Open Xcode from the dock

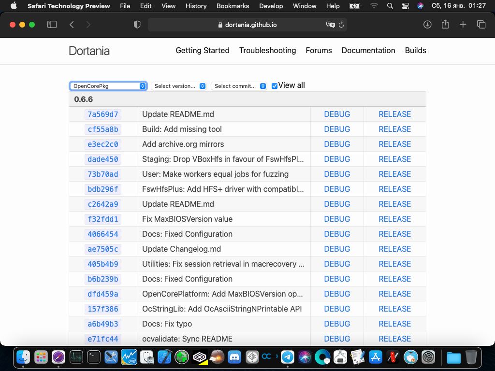(x=164, y=357)
